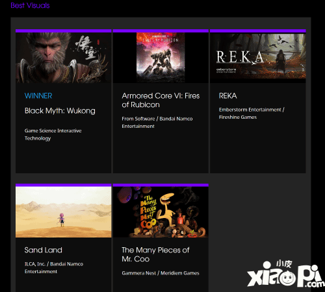The image size is (325, 292).
Task: Select the Armored Core VI: Fires of Rubicon title
Action: coord(161,100)
